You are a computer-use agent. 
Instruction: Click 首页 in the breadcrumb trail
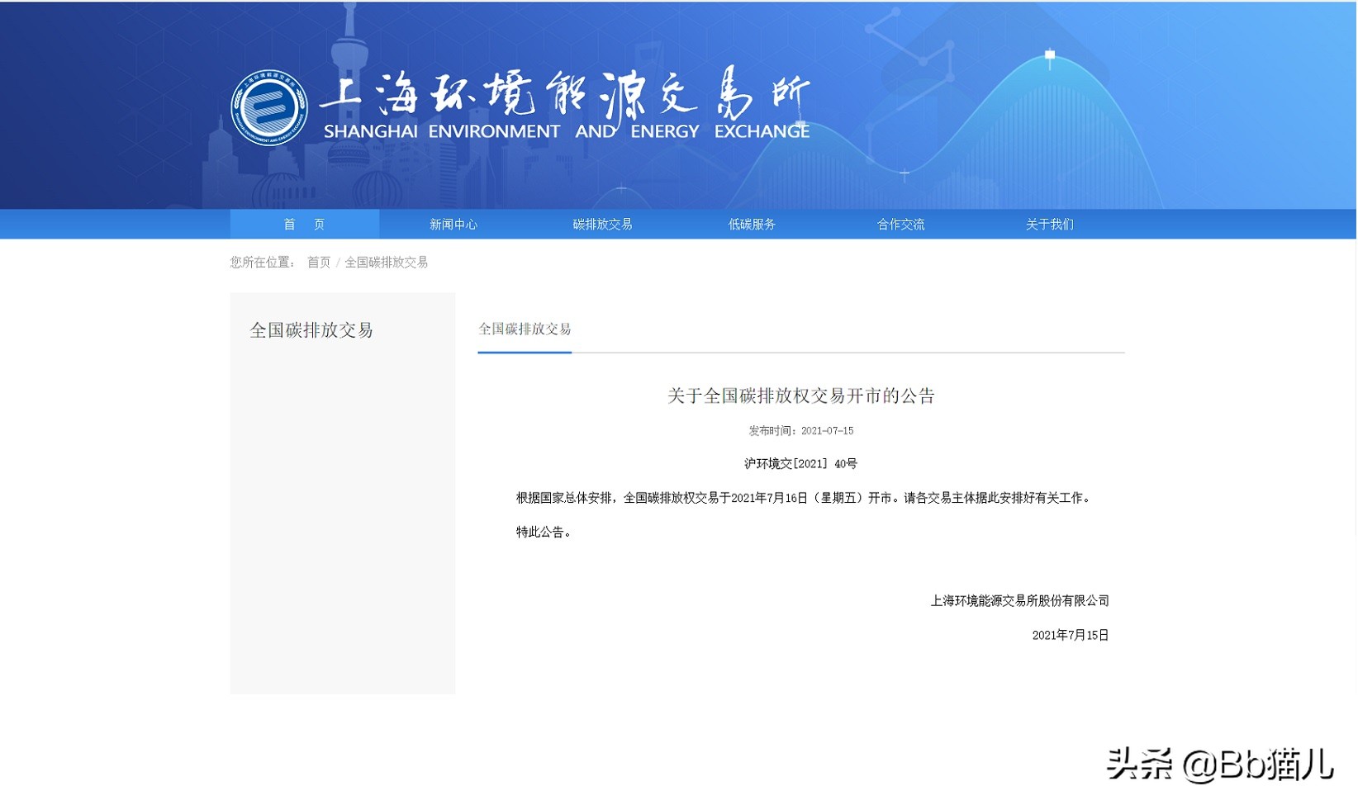[318, 263]
